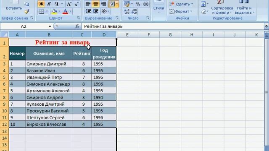Align text to the left
This screenshot has height=151, width=269.
pos(88,4)
